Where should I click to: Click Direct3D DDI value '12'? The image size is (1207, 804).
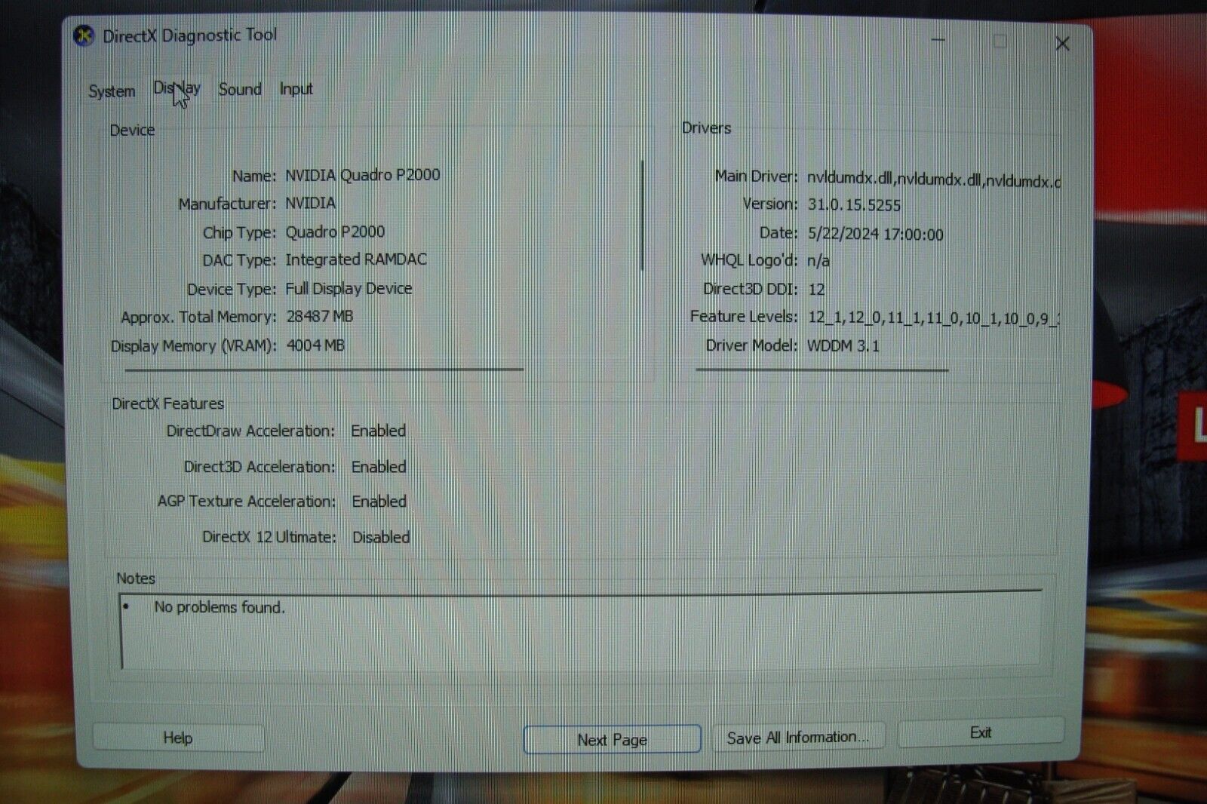816,290
